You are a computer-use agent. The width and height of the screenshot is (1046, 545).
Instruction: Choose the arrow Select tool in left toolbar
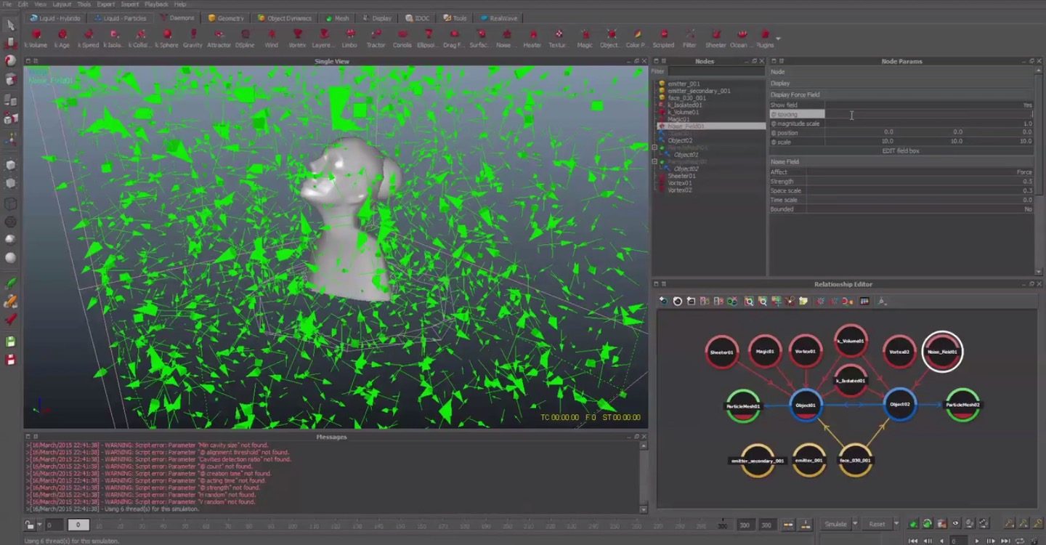[x=11, y=25]
